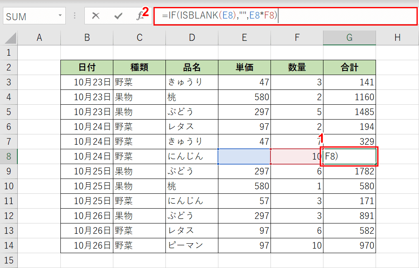Select row 15 header
The height and width of the screenshot is (268, 419).
9,260
